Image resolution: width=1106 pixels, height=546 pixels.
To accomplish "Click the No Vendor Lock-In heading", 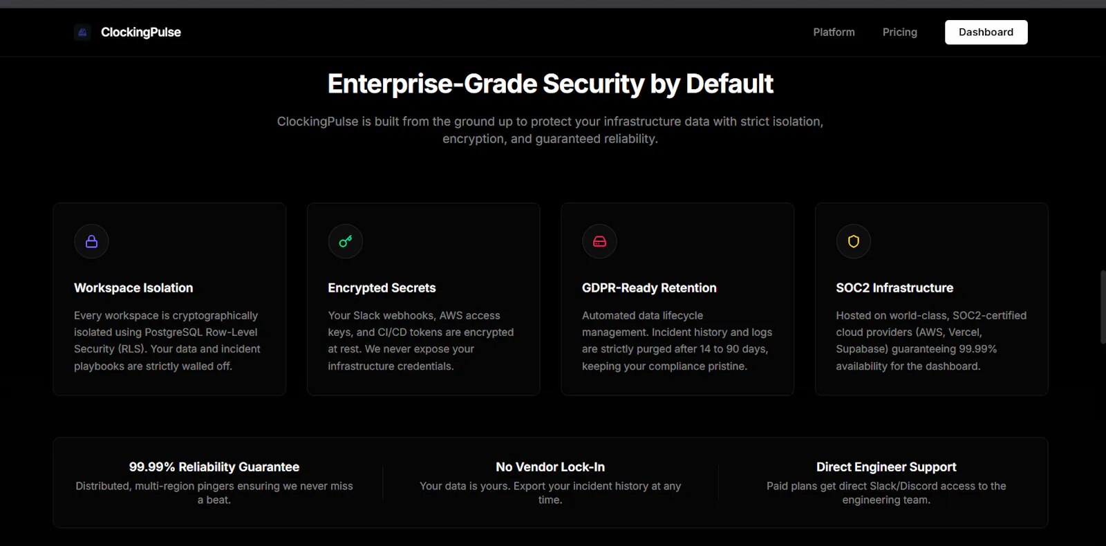I will (x=550, y=467).
